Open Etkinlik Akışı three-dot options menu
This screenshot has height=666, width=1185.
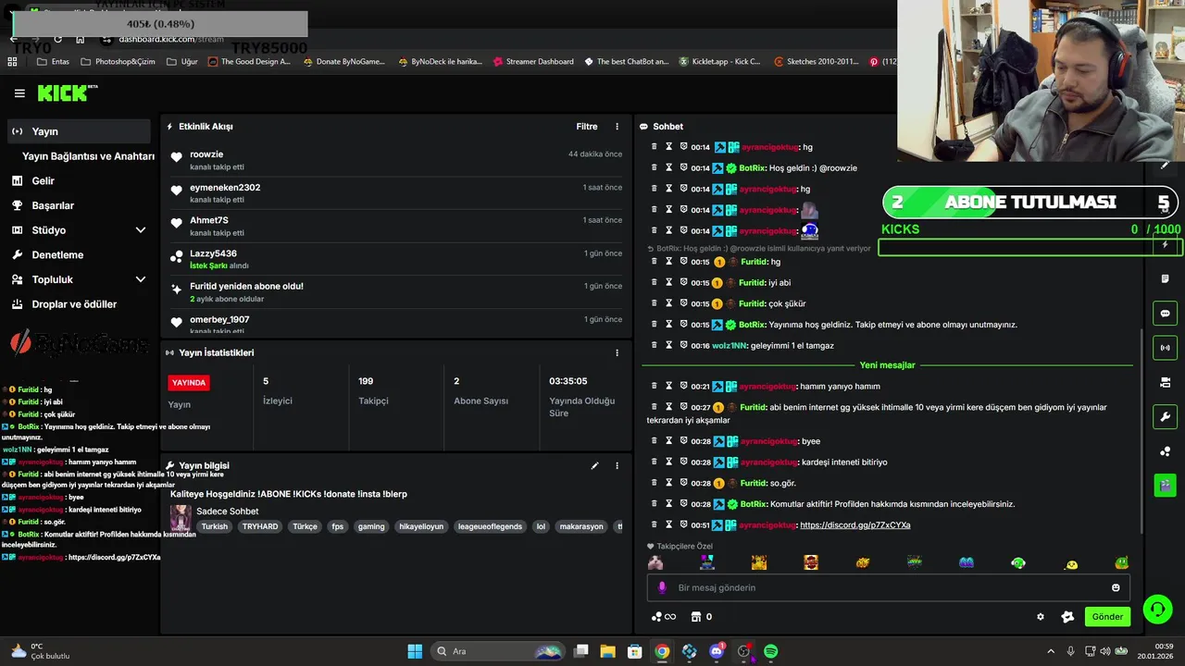tap(617, 127)
